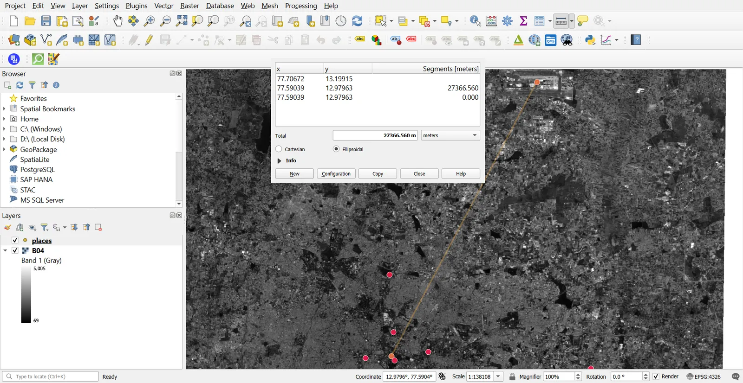
Task: Open the Processing Toolbox gear icon
Action: 508,21
